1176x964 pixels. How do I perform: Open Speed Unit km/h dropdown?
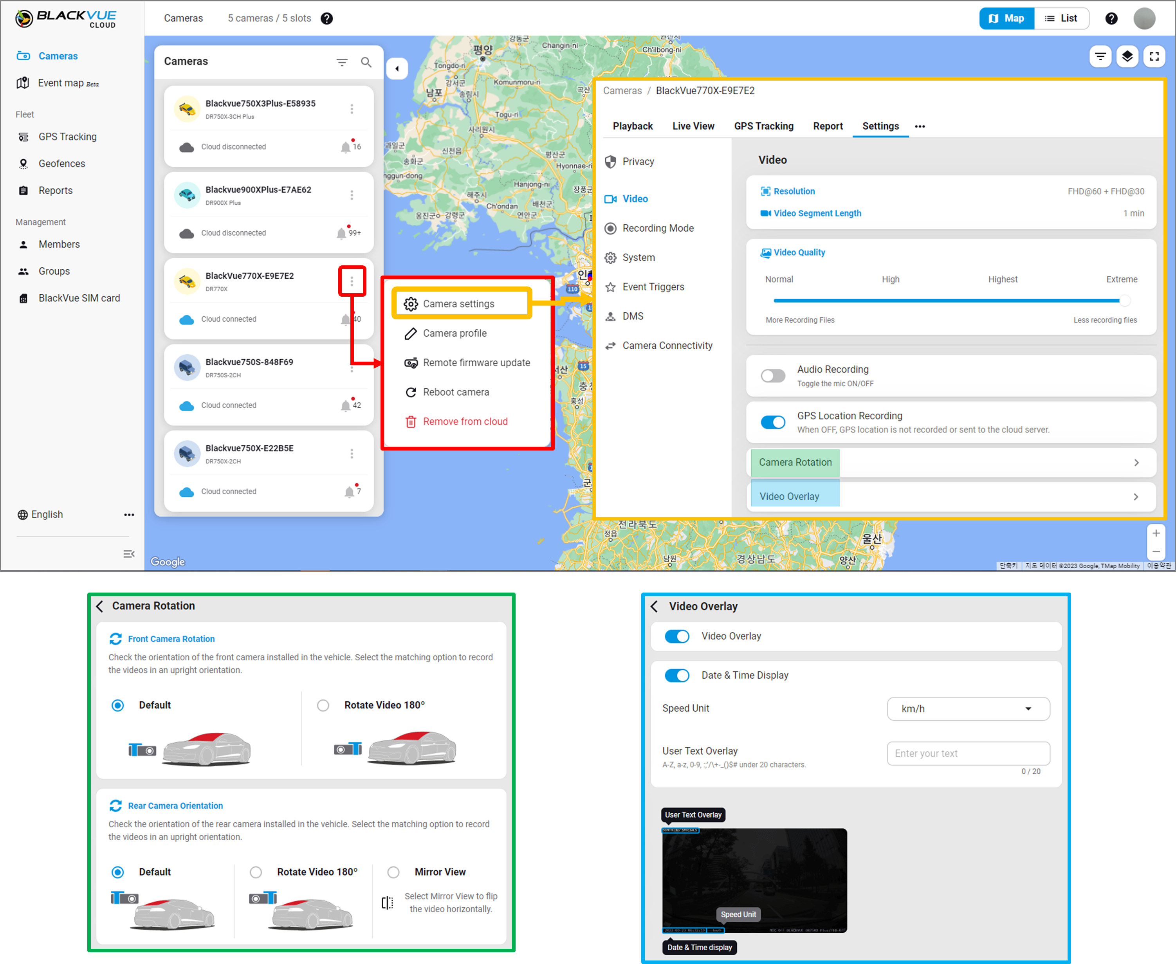click(968, 708)
